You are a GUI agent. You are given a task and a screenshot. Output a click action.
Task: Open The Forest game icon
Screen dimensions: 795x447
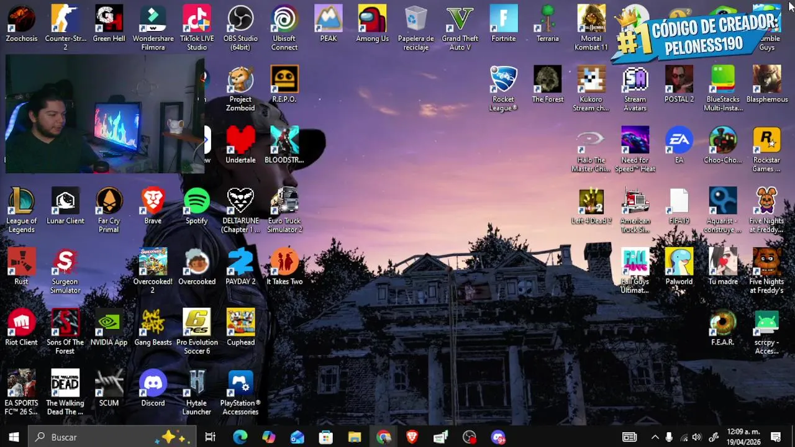click(x=547, y=86)
